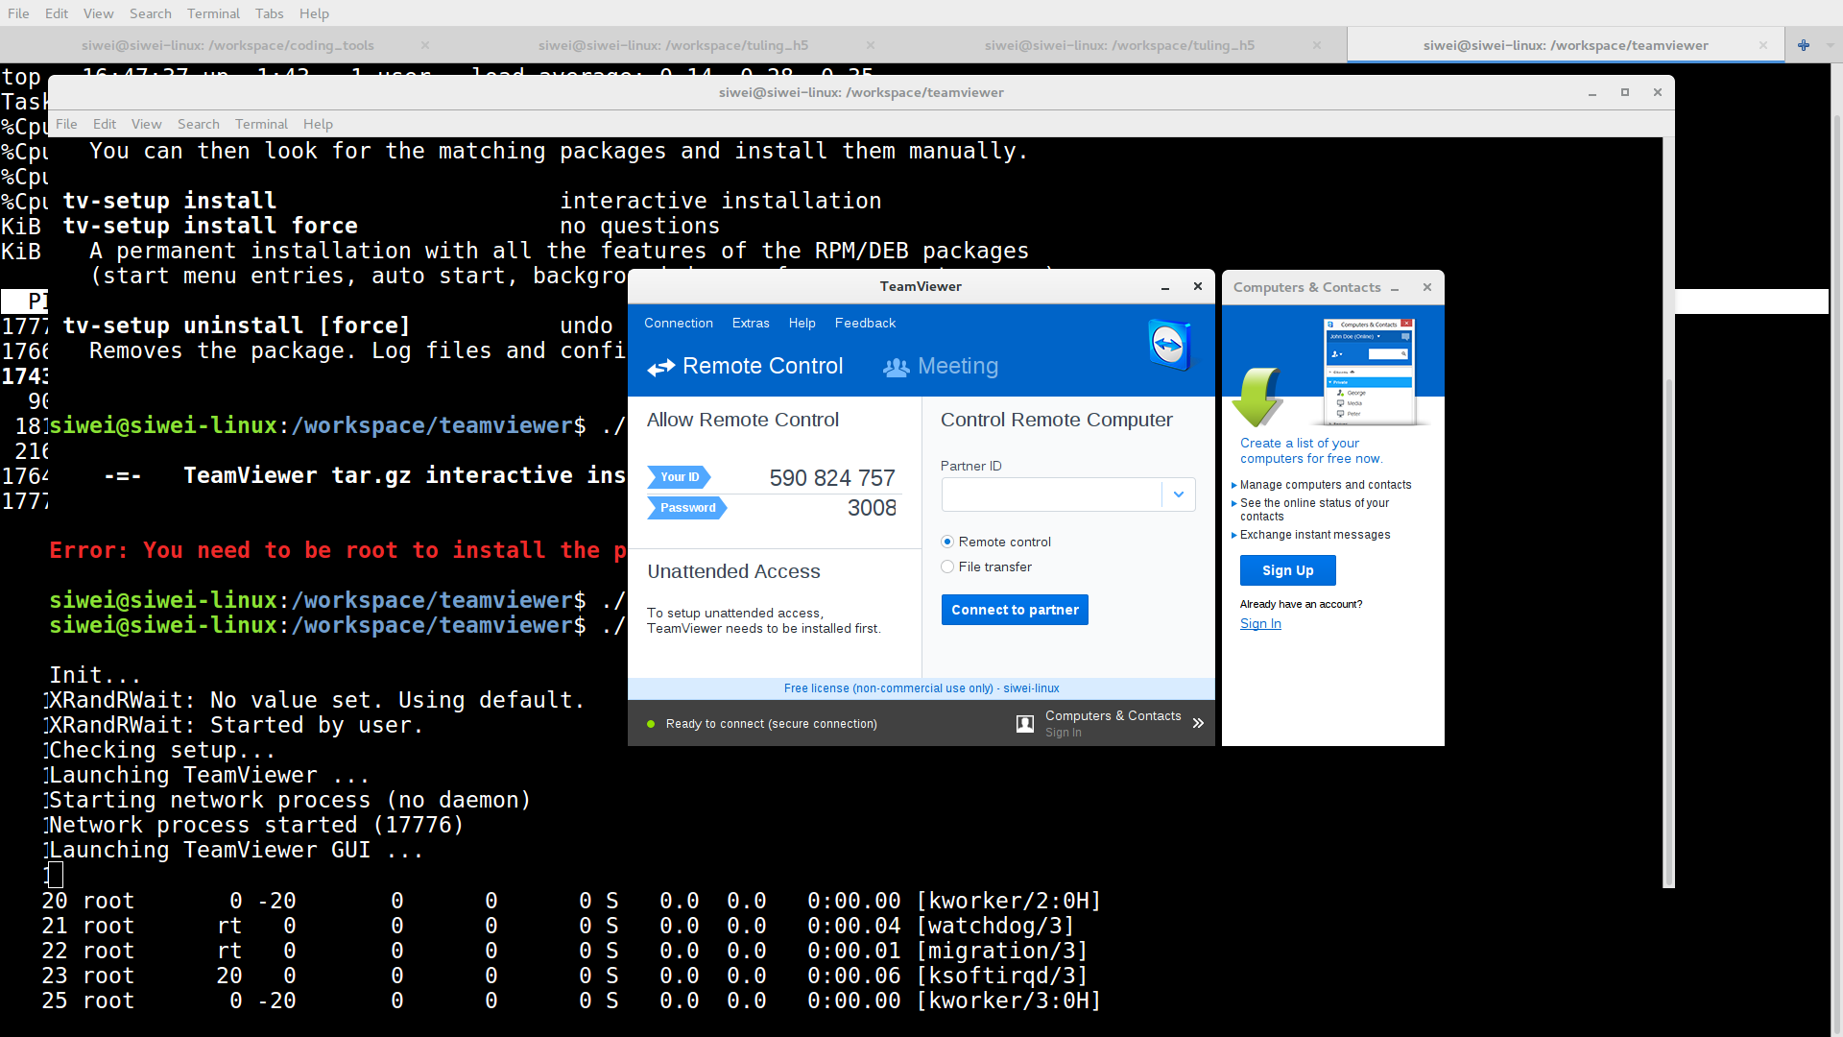Click the green download arrow graphic
1843x1037 pixels.
(1257, 397)
